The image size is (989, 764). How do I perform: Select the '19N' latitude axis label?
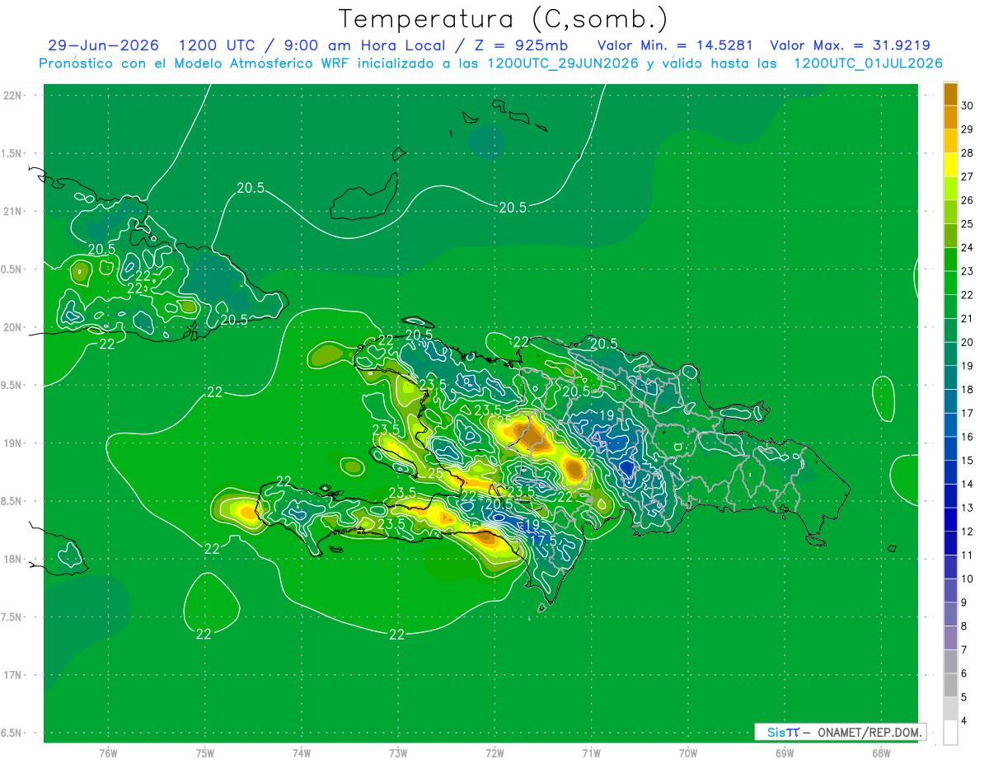coord(14,443)
